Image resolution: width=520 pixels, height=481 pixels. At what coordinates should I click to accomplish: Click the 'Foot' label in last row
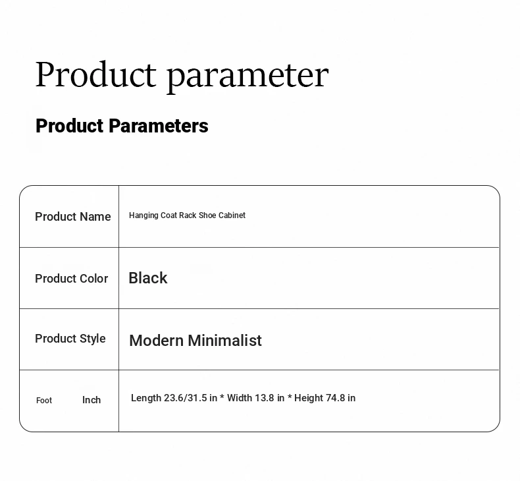44,401
